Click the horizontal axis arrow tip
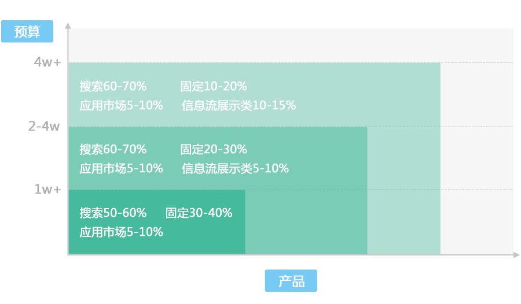This screenshot has height=304, width=521. click(x=516, y=255)
